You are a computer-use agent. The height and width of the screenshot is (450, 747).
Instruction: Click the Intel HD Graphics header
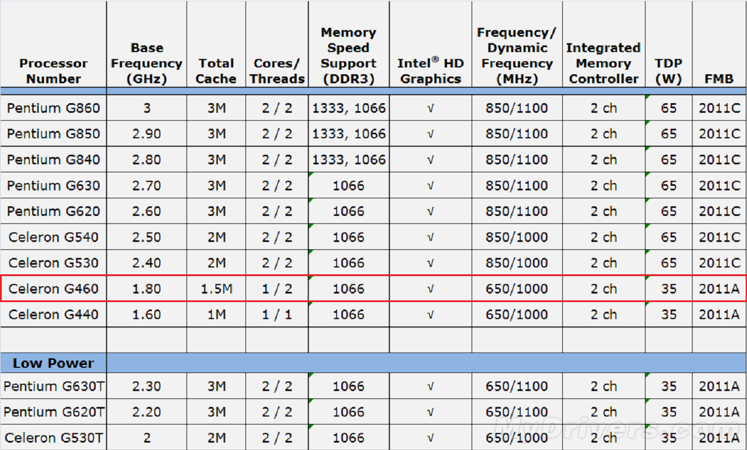(430, 71)
